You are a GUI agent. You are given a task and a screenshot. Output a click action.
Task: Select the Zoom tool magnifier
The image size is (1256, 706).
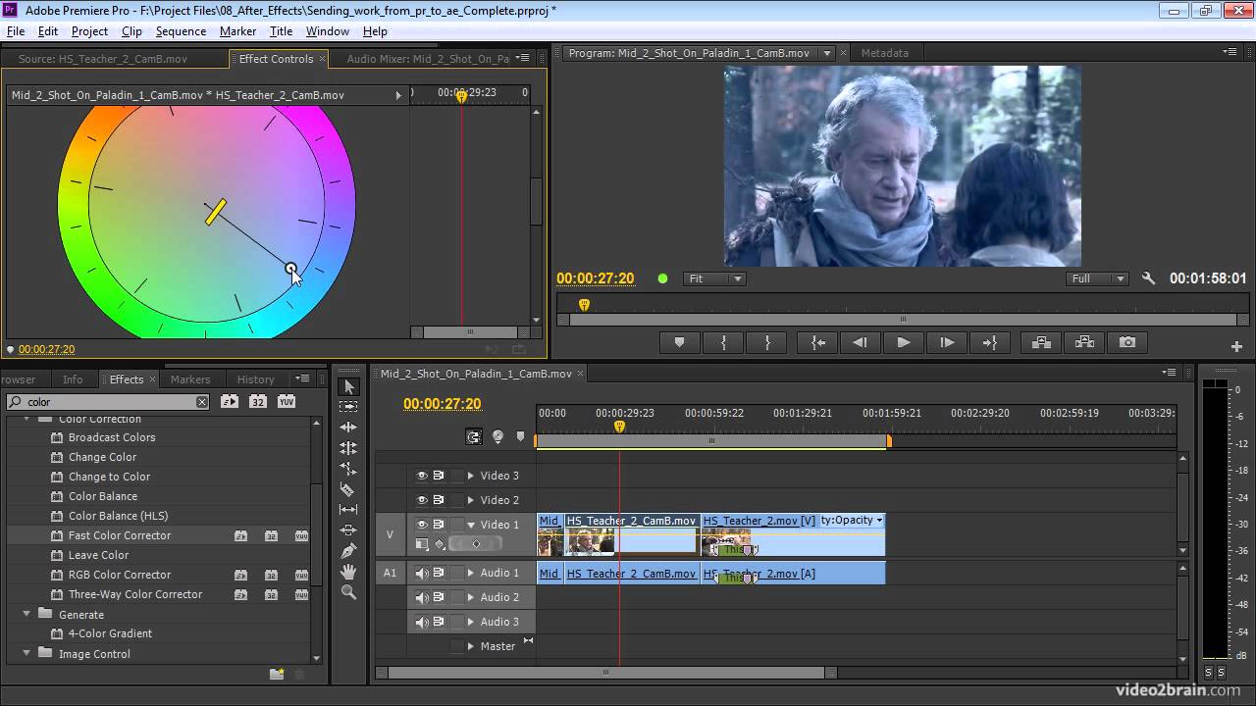coord(348,592)
